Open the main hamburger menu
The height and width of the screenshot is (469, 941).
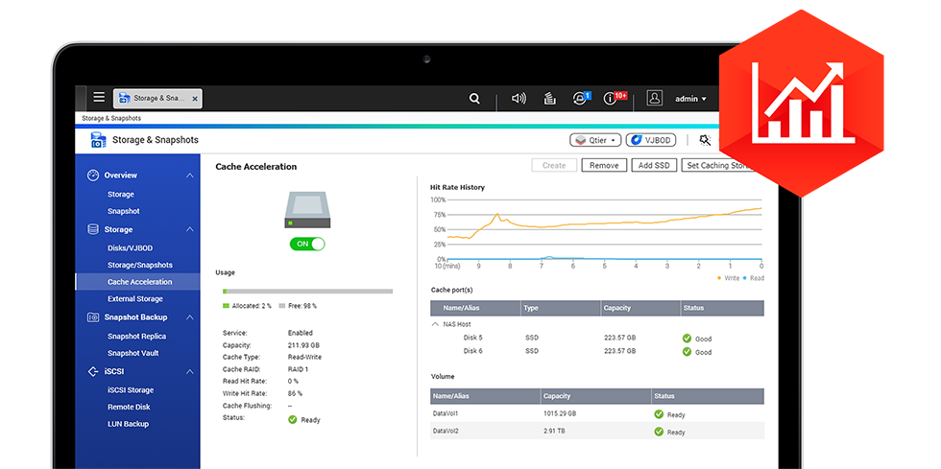(99, 98)
